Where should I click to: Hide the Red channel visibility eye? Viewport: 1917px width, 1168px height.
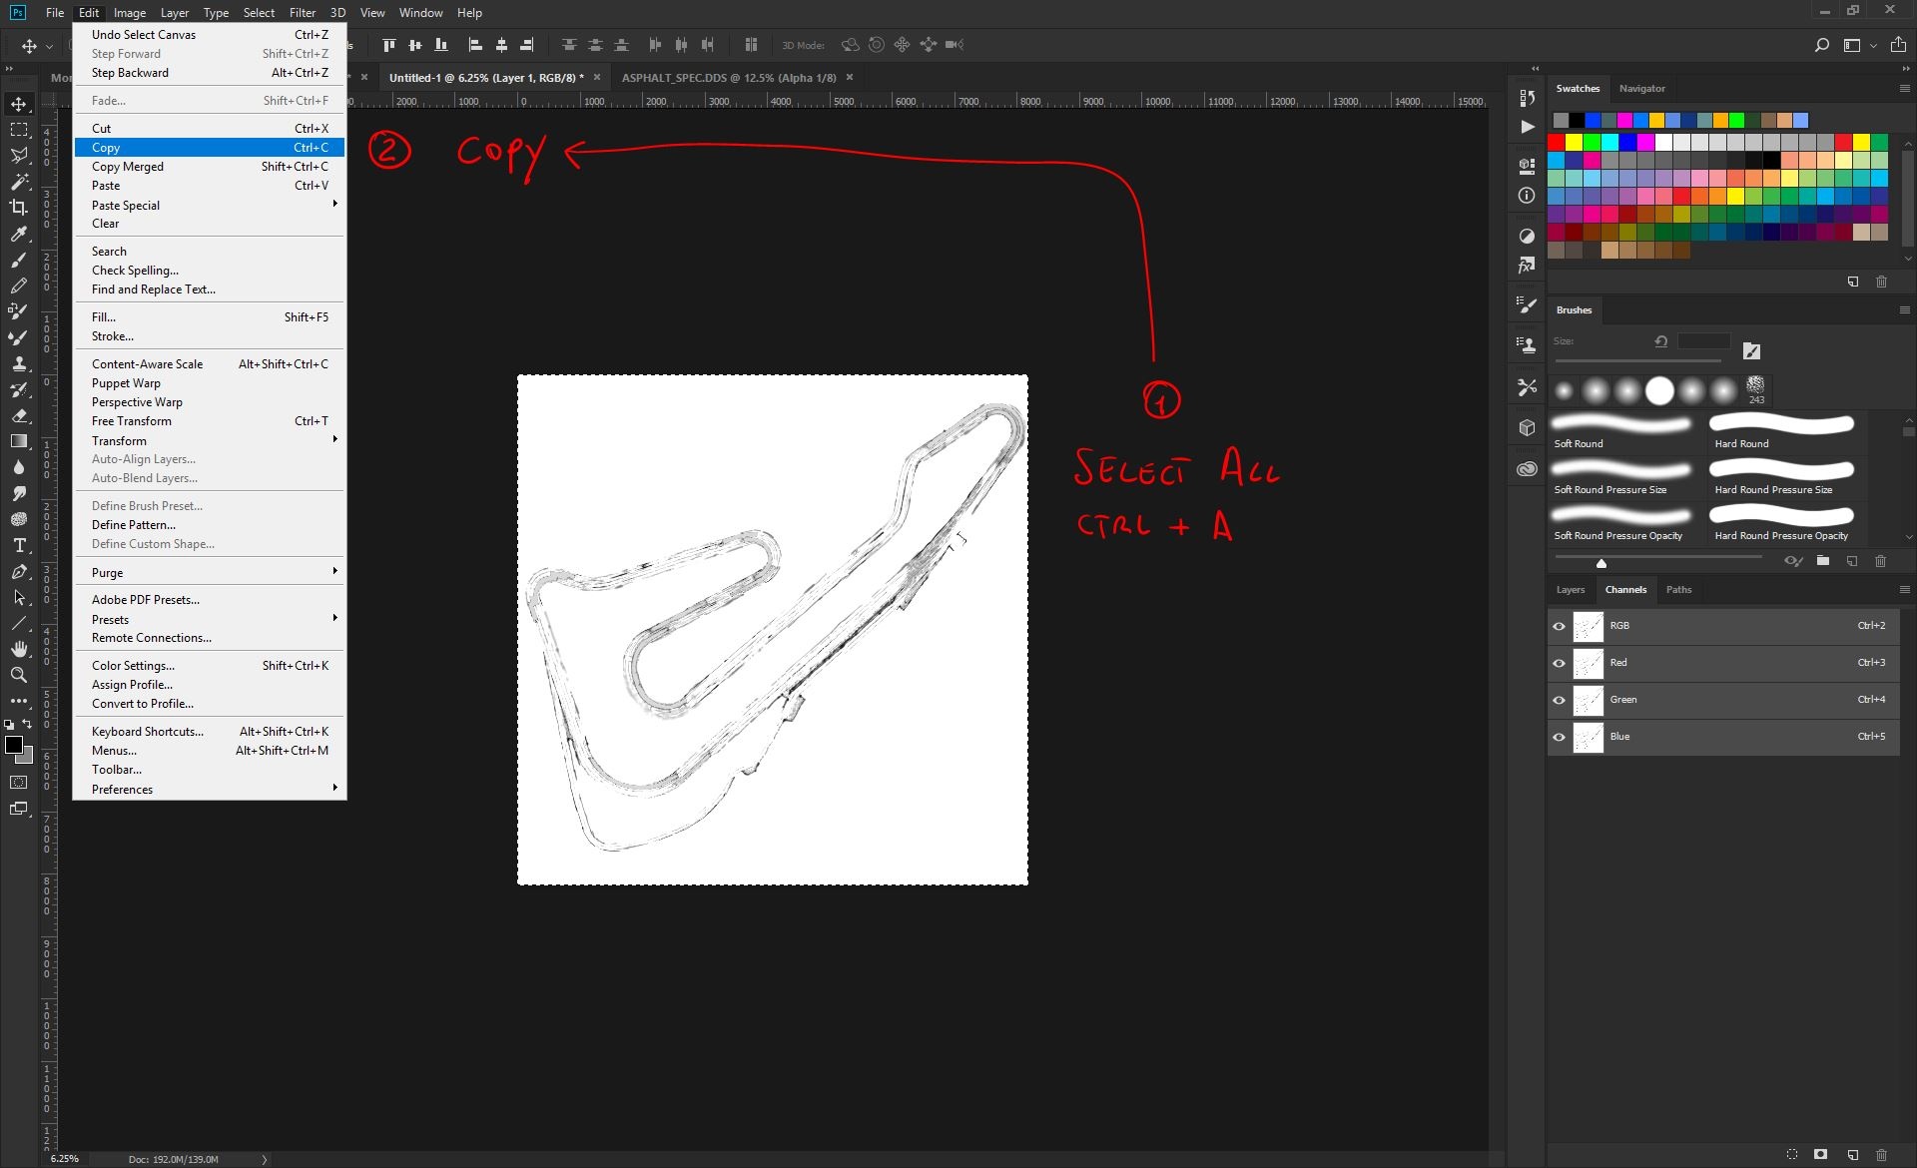(1559, 663)
